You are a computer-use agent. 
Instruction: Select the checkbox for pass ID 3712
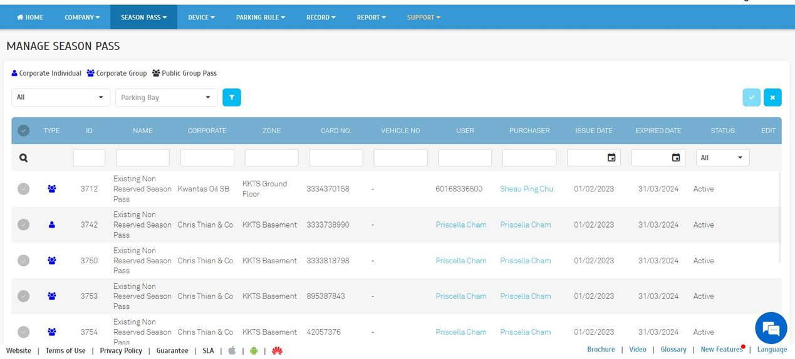click(x=23, y=189)
